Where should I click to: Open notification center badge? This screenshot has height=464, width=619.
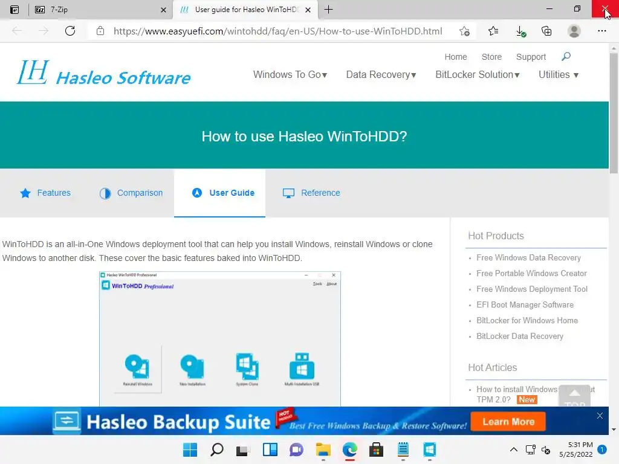coord(602,449)
